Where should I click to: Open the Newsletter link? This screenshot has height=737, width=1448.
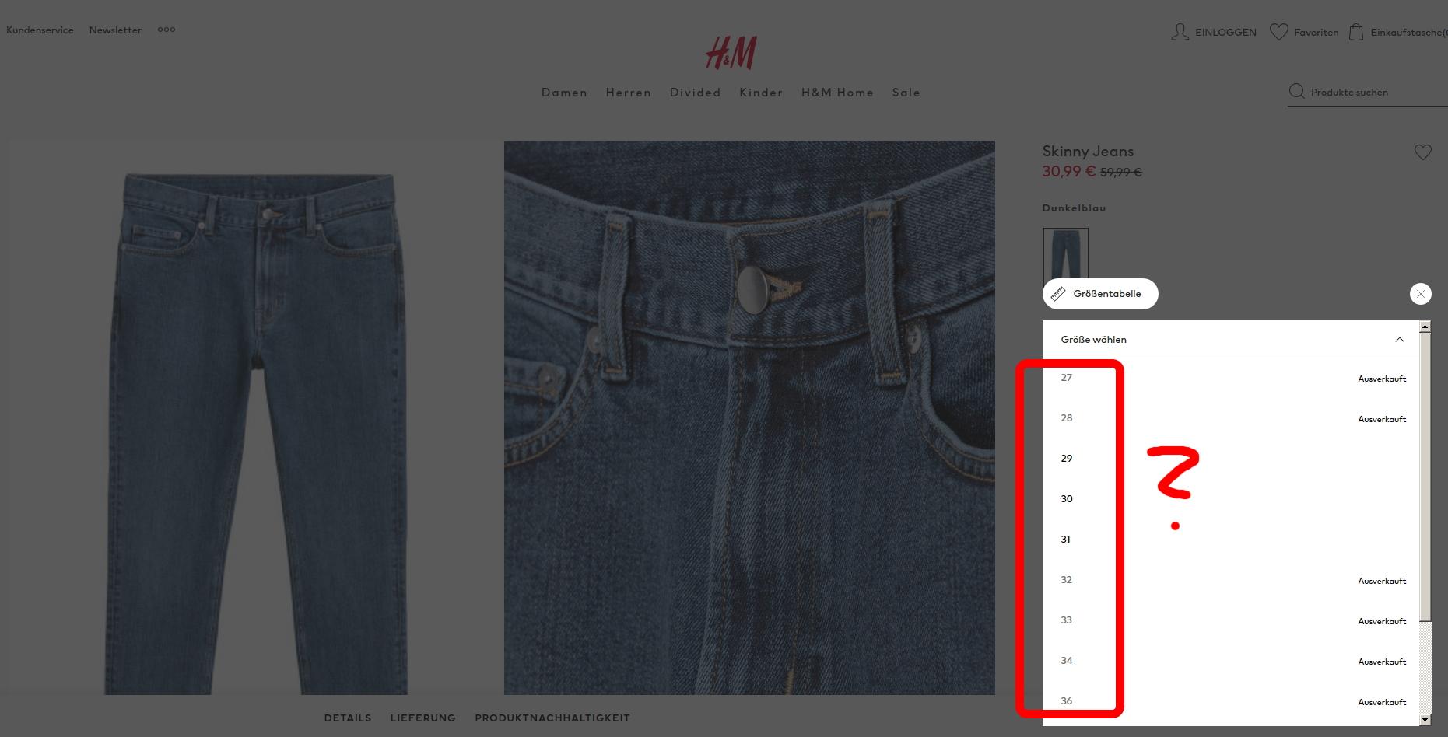(115, 30)
